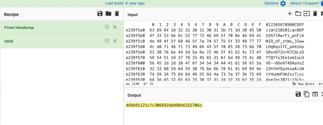Open Options settings
Image resolution: width=323 pixels, height=125 pixels.
coord(275,3)
